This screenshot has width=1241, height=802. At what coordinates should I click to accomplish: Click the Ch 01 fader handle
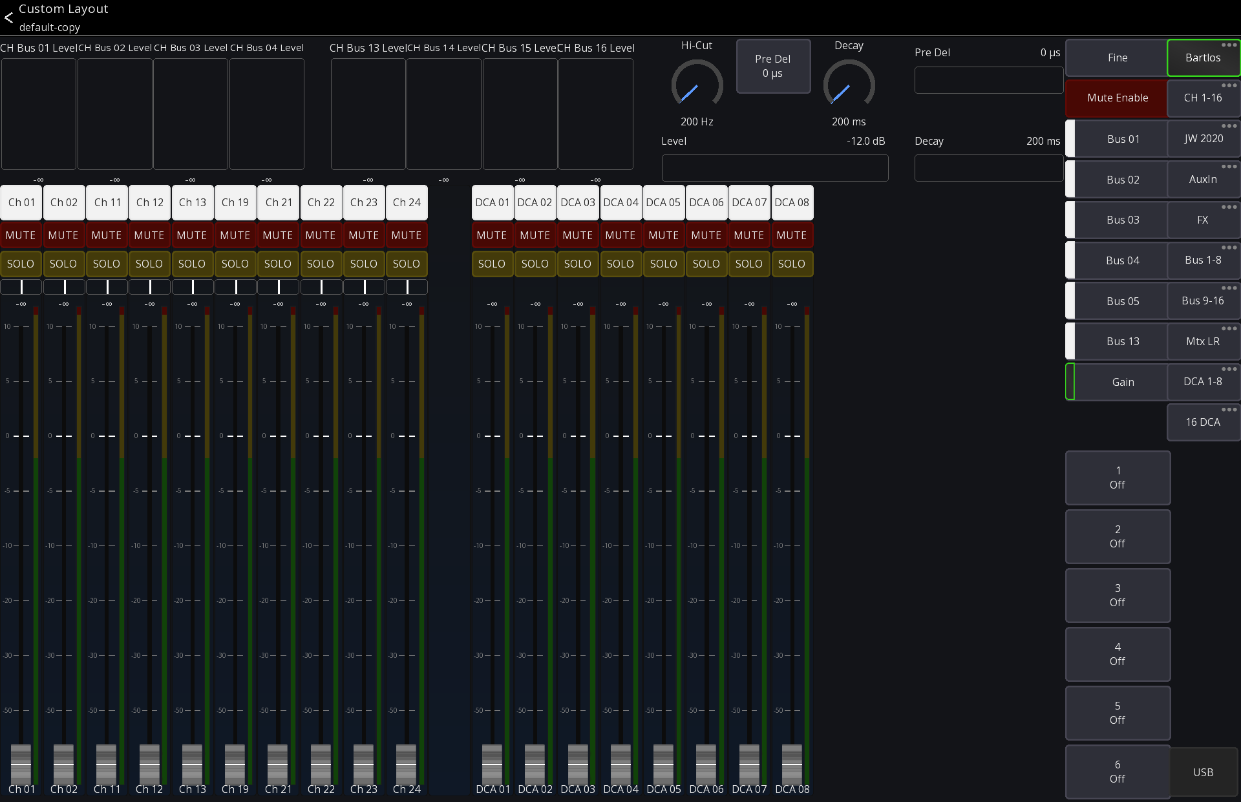point(21,763)
